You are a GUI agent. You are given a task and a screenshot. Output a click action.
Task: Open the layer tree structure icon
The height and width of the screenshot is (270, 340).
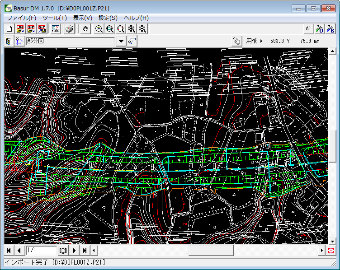[x=9, y=41]
